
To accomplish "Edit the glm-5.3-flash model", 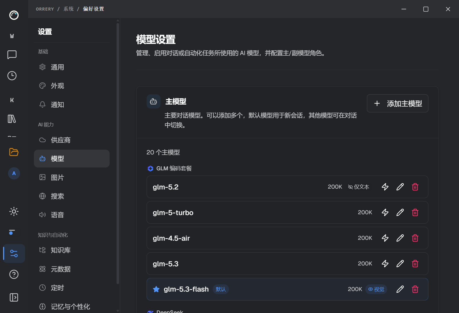I will [400, 289].
